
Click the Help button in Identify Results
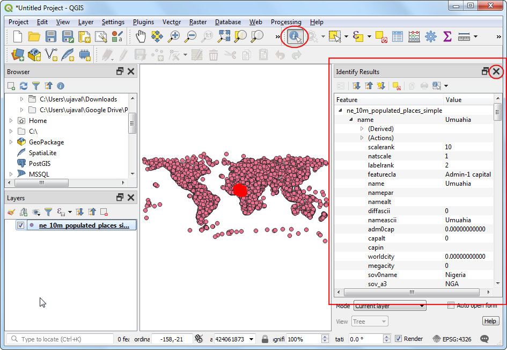pyautogui.click(x=490, y=321)
